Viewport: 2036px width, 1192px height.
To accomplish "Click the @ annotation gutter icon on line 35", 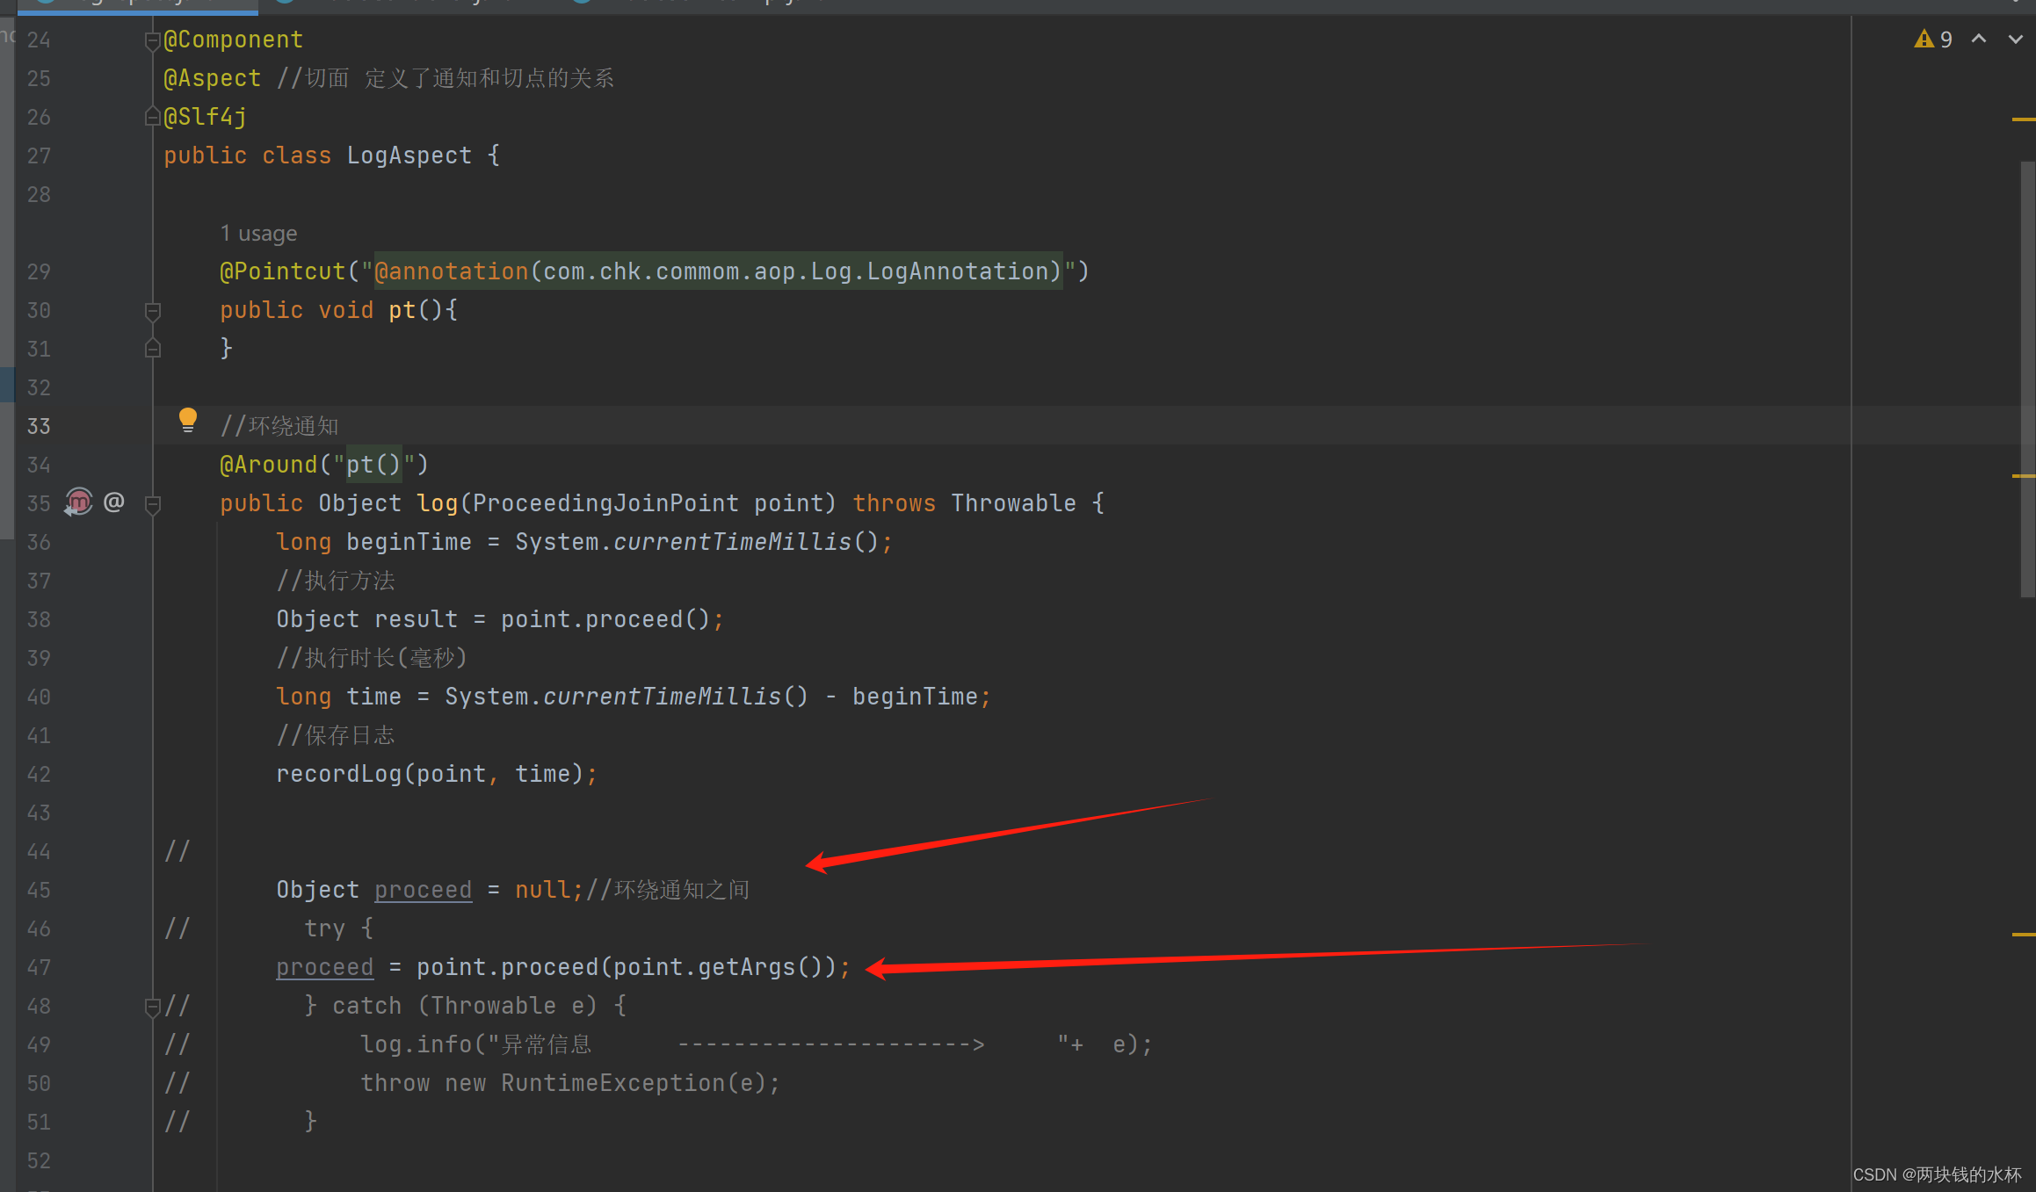I will [114, 502].
